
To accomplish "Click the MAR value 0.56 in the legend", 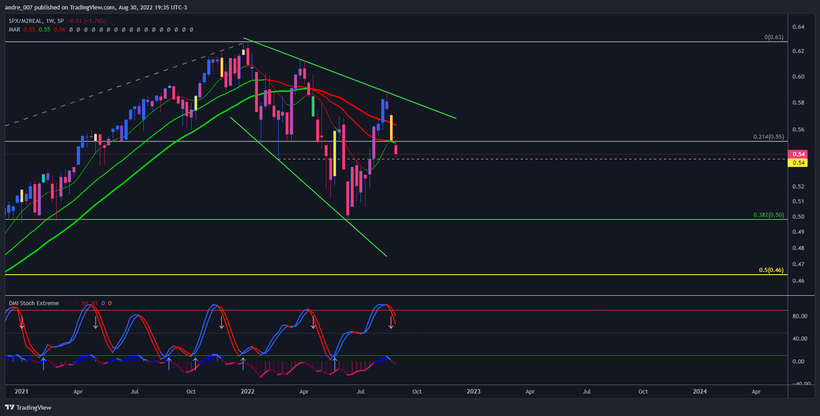I will click(x=59, y=30).
